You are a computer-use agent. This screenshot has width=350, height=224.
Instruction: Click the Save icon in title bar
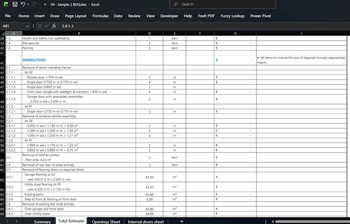tap(15, 4)
